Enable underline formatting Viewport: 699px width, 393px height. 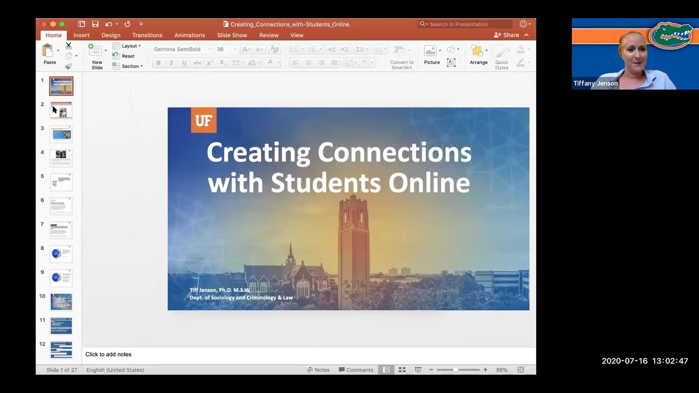click(x=184, y=63)
